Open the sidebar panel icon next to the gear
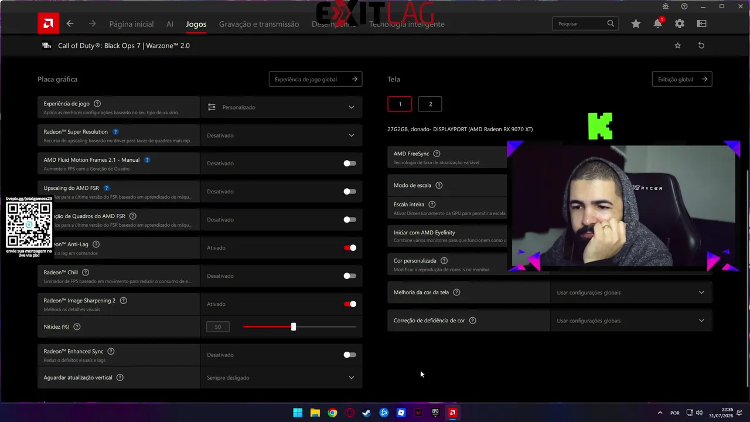The height and width of the screenshot is (422, 750). [701, 24]
